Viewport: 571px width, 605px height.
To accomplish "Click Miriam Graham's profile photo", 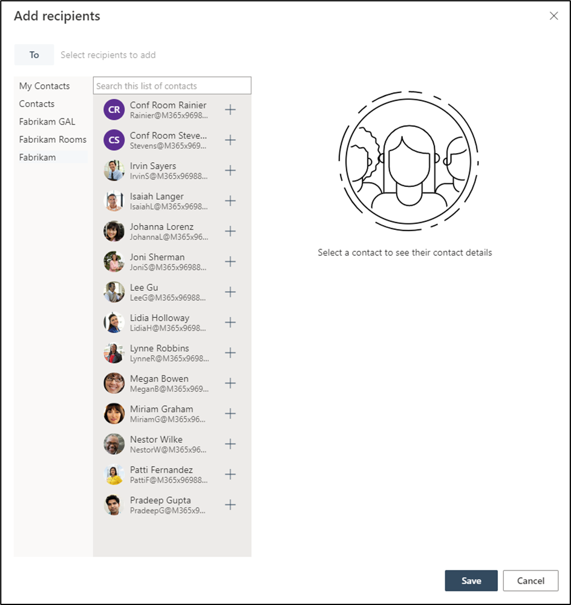I will (114, 414).
